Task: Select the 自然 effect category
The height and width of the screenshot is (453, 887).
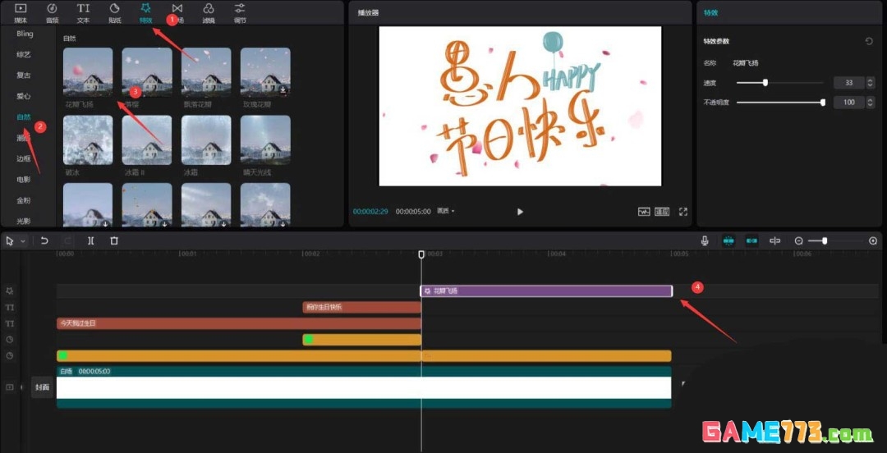Action: coord(24,117)
